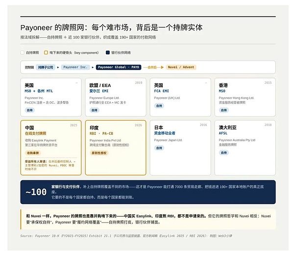Click the 自持 tag in 日本 card
294x255 pixels.
click(x=159, y=148)
